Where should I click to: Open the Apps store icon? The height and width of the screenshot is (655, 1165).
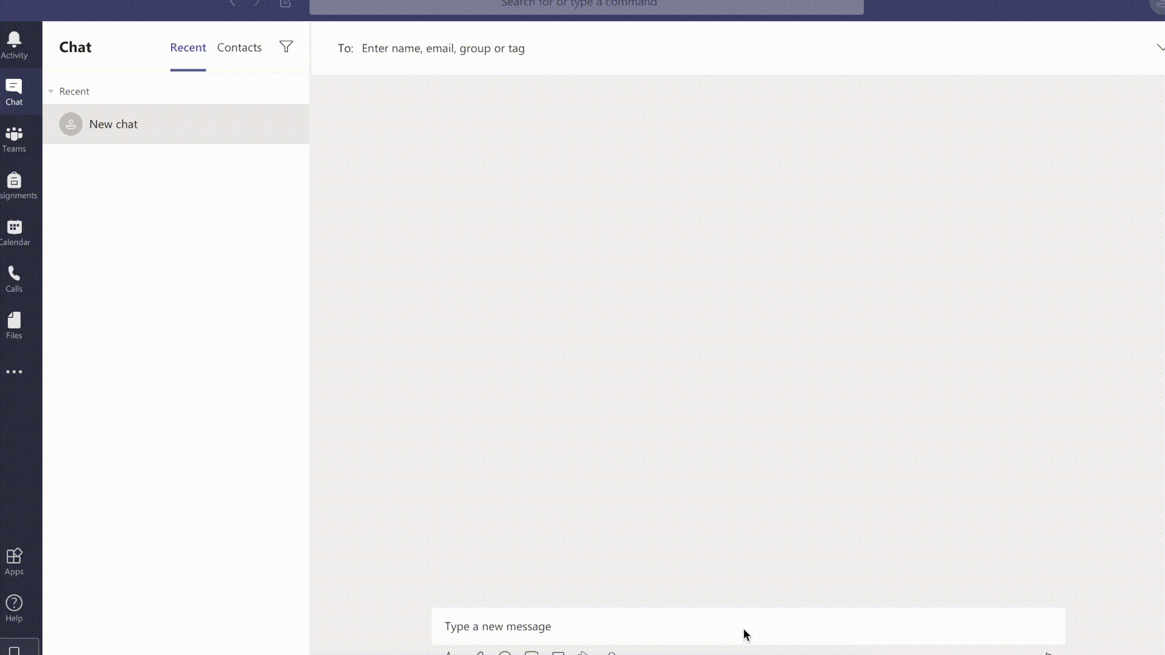click(x=14, y=561)
